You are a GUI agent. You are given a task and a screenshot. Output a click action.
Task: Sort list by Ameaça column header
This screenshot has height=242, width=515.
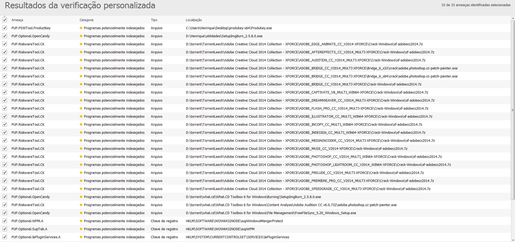pos(17,20)
